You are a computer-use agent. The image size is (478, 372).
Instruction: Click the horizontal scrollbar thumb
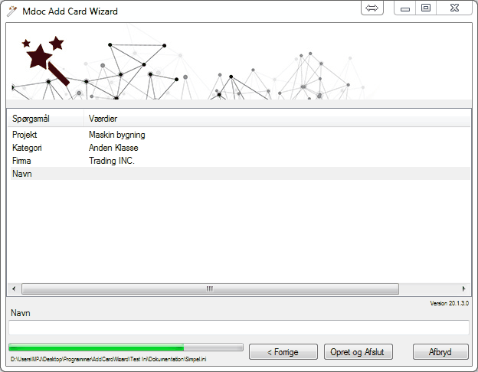click(209, 289)
